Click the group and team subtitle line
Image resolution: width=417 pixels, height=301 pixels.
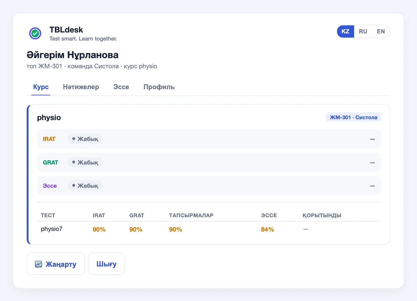92,66
